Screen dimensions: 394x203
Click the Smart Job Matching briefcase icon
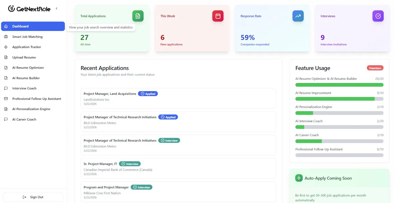[6, 37]
